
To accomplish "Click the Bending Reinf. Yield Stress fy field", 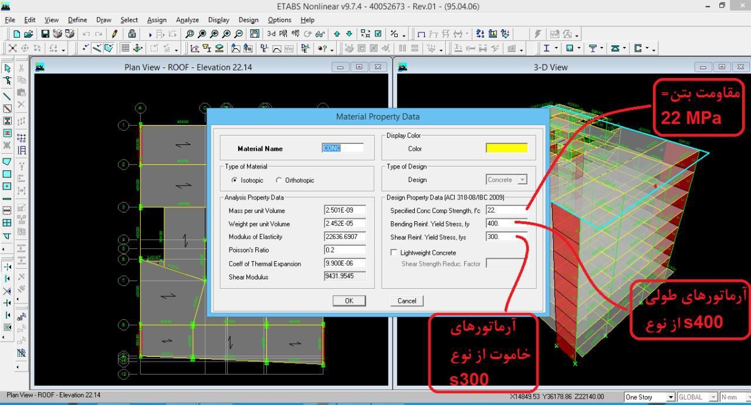I will tap(506, 224).
